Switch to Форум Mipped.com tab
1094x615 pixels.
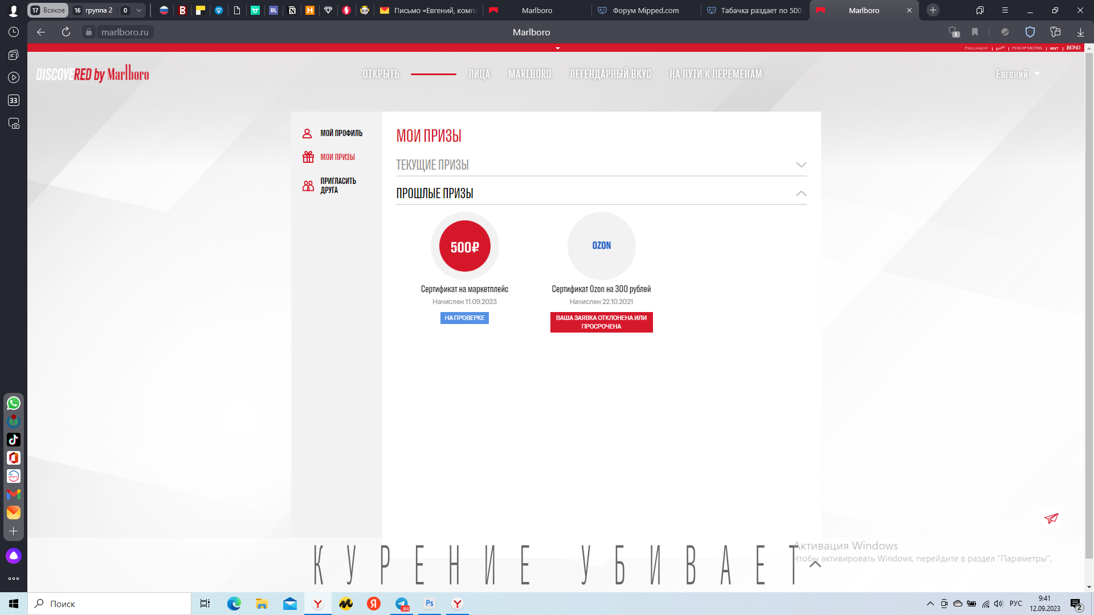[646, 10]
